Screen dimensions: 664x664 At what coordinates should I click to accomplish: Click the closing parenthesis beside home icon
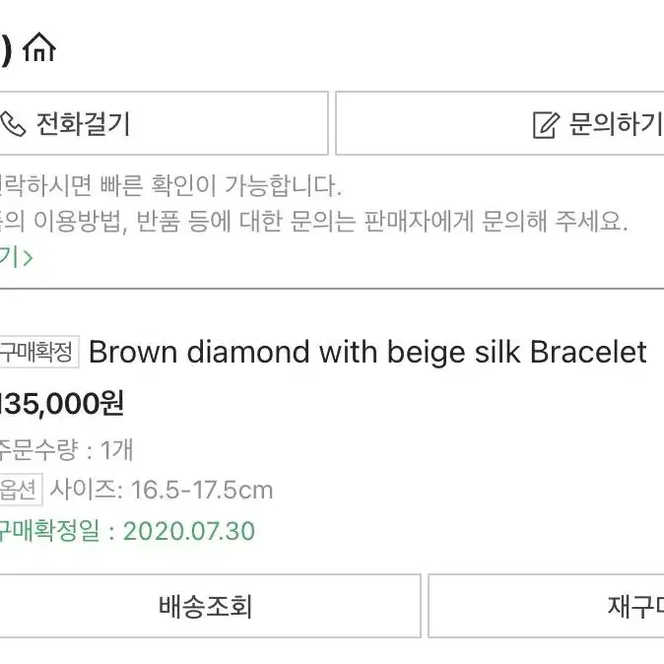click(6, 50)
